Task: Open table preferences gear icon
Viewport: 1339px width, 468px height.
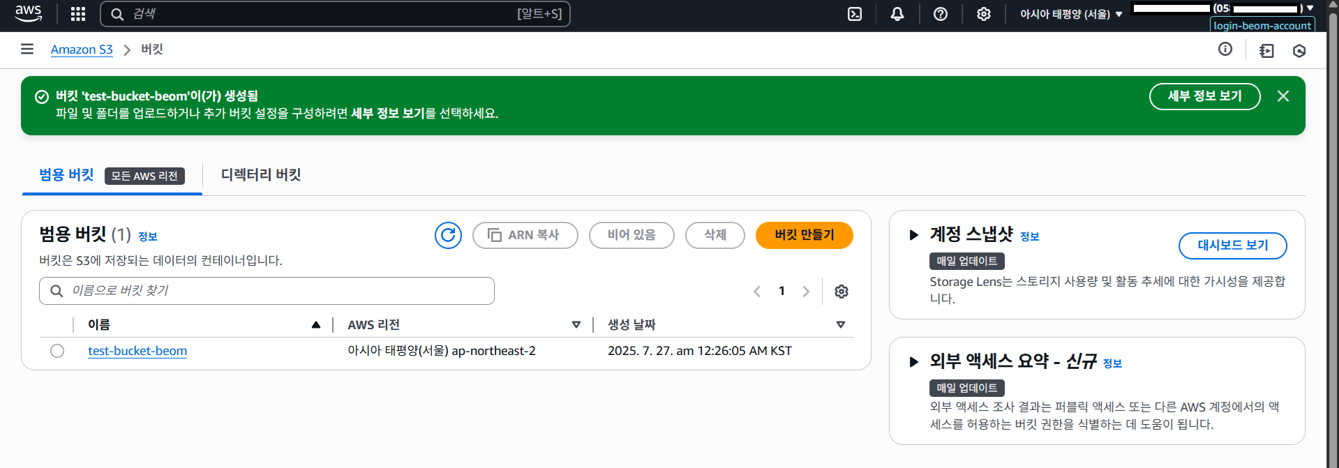Action: point(841,292)
